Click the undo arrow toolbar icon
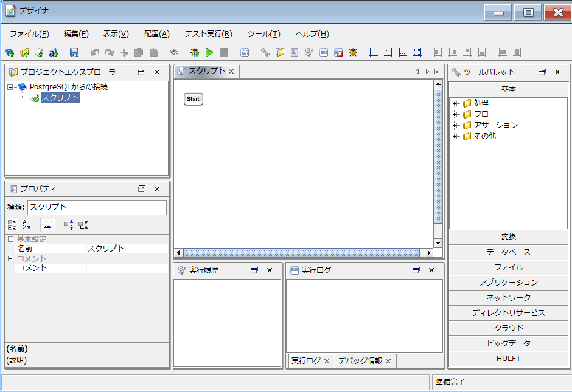The width and height of the screenshot is (572, 392). click(x=95, y=52)
